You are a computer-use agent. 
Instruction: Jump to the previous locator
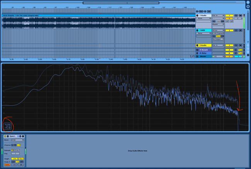coord(197,11)
